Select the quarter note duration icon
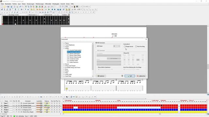This screenshot has height=117, width=209. click(7, 12)
